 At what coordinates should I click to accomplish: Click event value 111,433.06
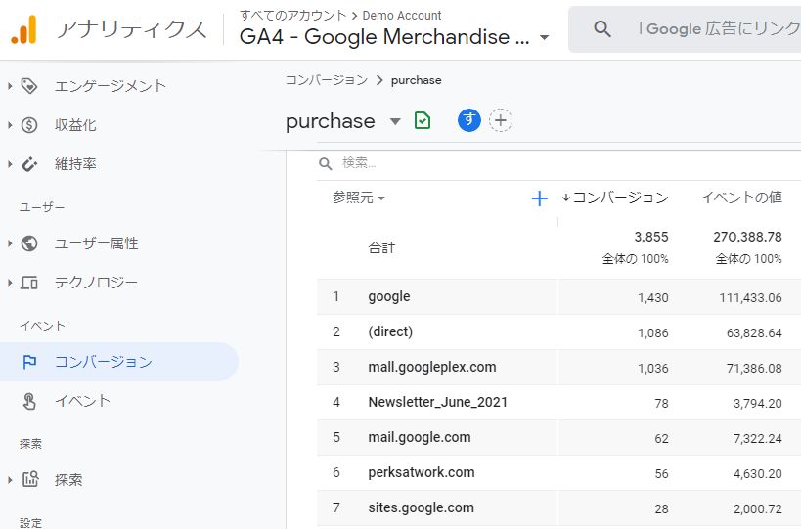point(750,297)
